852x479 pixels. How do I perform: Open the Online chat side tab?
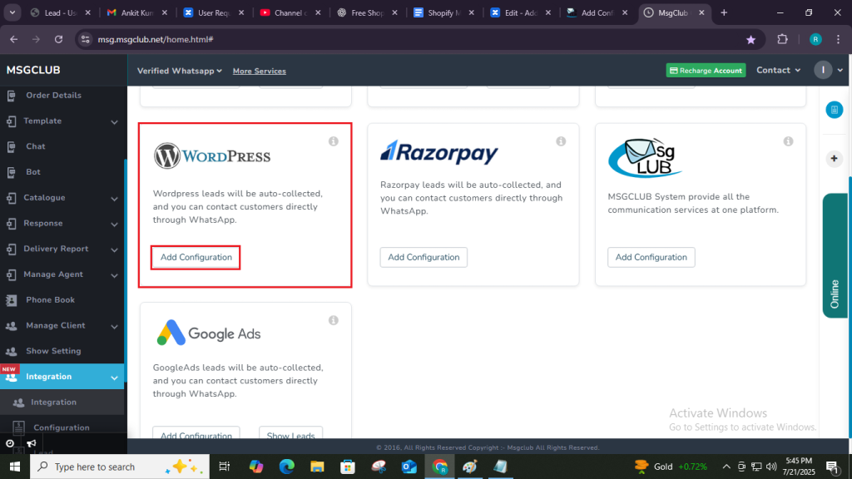[x=835, y=256]
